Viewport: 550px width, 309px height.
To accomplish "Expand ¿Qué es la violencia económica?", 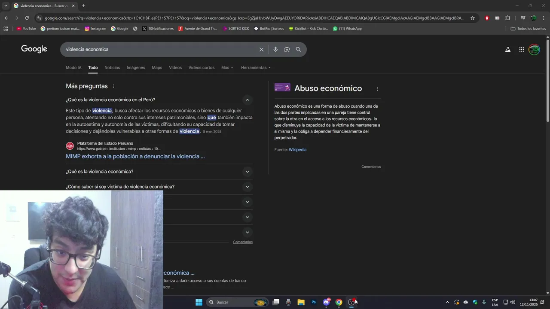I will [x=247, y=172].
